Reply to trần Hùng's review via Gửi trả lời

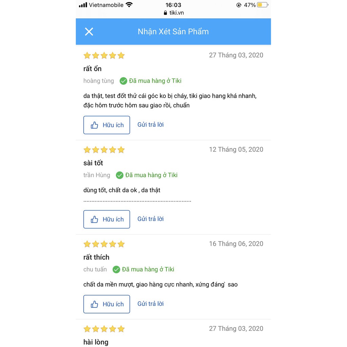(150, 219)
